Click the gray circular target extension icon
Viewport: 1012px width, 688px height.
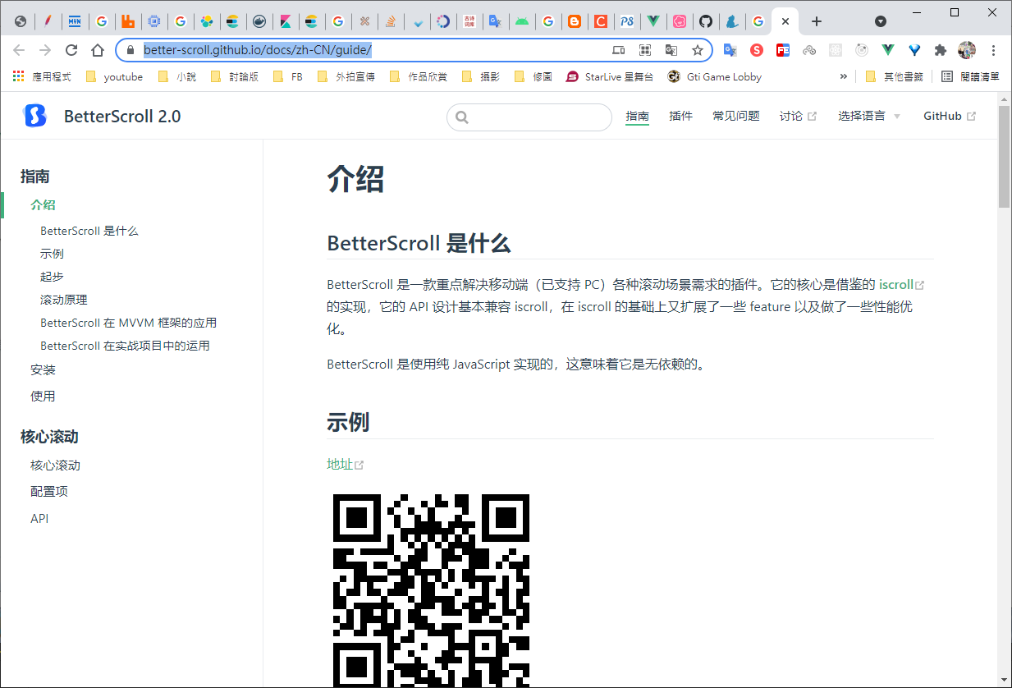[x=862, y=50]
